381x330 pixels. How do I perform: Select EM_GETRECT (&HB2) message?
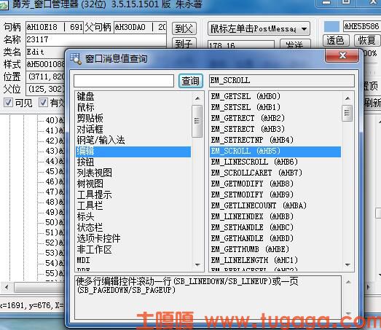pyautogui.click(x=275, y=118)
